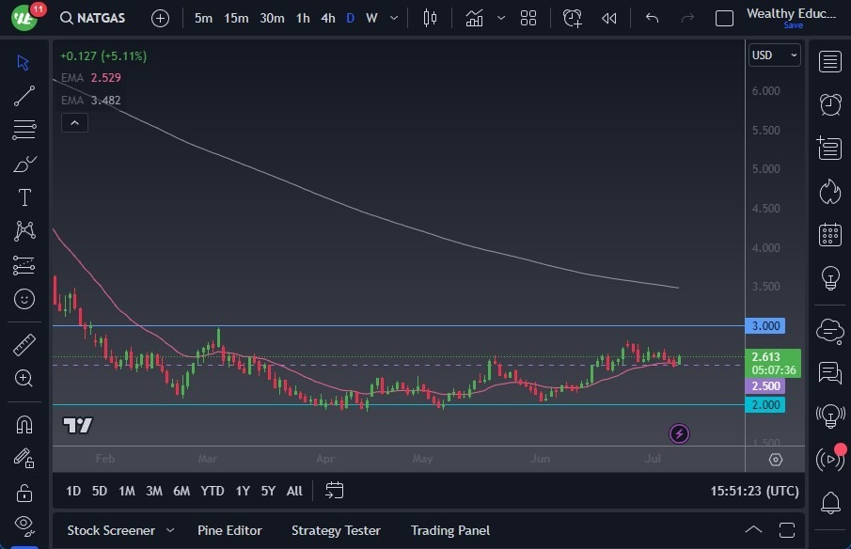Image resolution: width=851 pixels, height=549 pixels.
Task: Set the range to 5D
Action: 100,491
